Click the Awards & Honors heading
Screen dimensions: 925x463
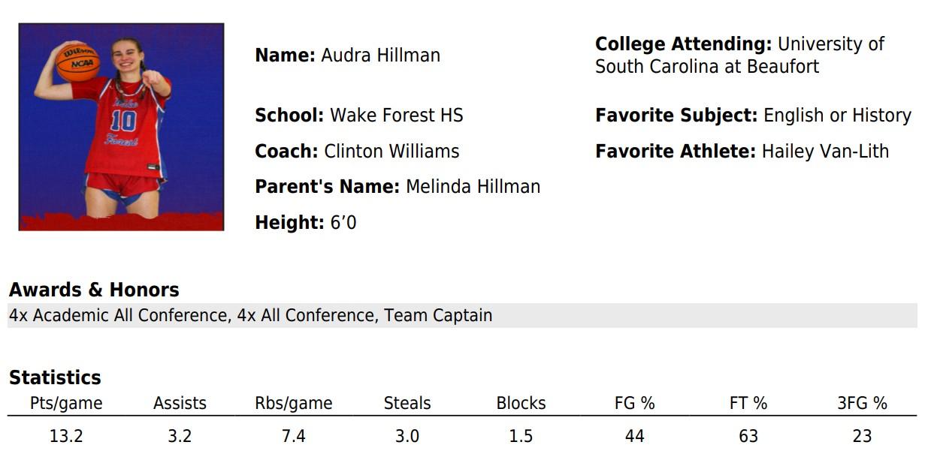[x=94, y=290]
